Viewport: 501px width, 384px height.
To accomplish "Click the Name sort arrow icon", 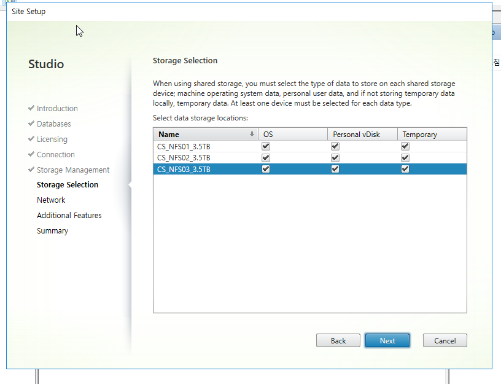I will click(x=252, y=135).
